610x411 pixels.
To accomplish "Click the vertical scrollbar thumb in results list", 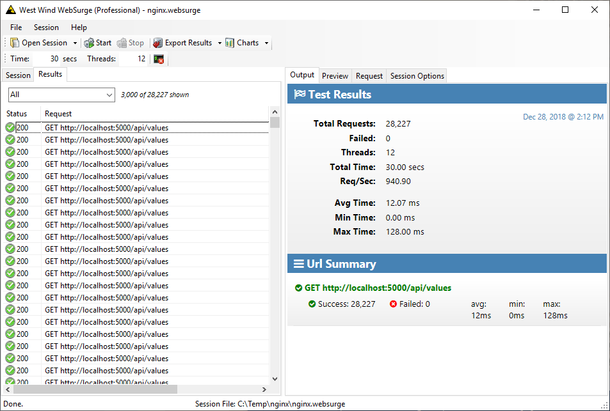I will point(275,122).
